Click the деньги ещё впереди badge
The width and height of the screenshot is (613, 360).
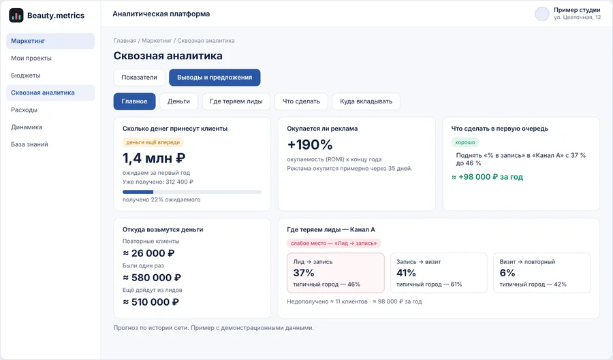tap(153, 142)
